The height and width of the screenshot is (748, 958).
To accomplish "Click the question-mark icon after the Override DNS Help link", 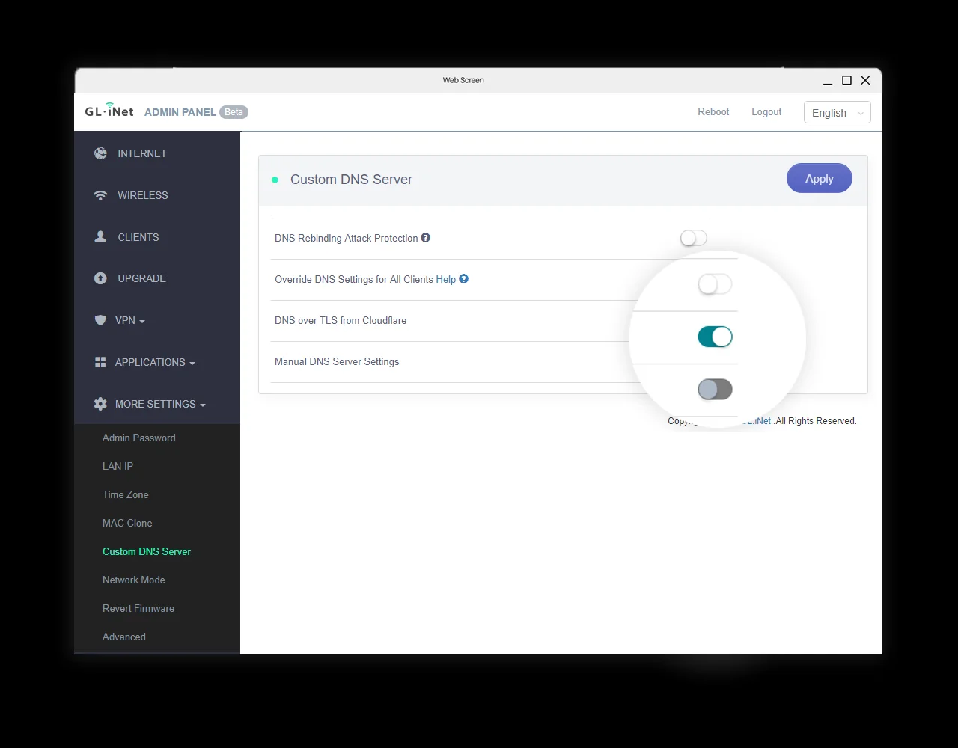I will 463,279.
